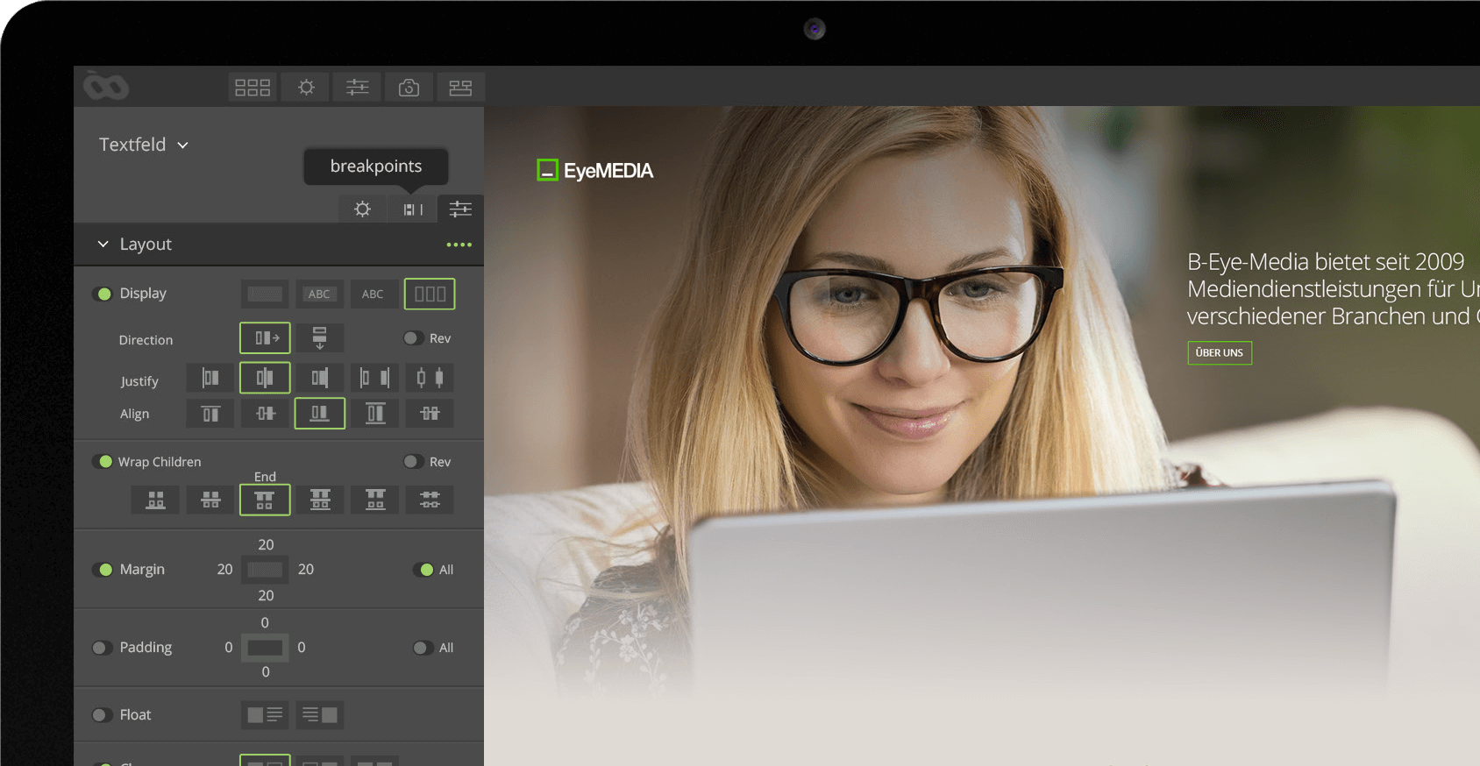The height and width of the screenshot is (766, 1480).
Task: Toggle Padding All switch
Action: (x=423, y=648)
